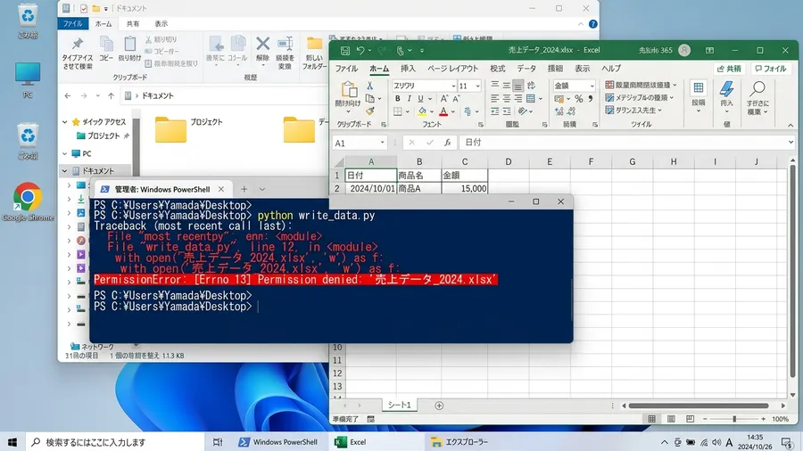Go up one level in Explorer

[x=112, y=95]
